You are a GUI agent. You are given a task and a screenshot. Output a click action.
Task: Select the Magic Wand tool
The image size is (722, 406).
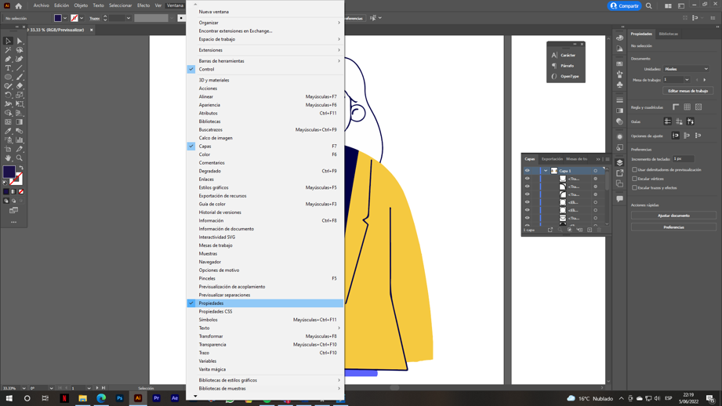[8, 50]
